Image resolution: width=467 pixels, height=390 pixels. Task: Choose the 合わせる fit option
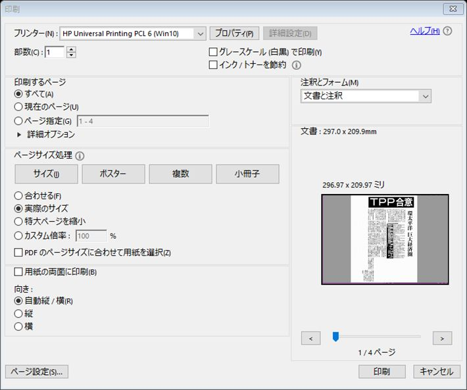(18, 195)
